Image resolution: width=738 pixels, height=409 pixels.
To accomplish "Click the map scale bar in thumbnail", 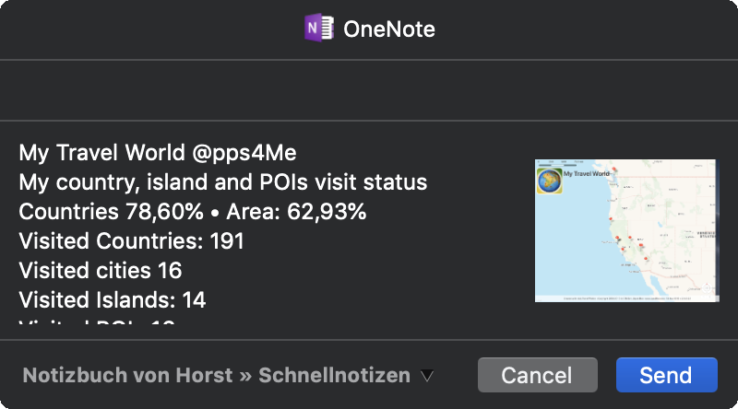I will pyautogui.click(x=557, y=165).
